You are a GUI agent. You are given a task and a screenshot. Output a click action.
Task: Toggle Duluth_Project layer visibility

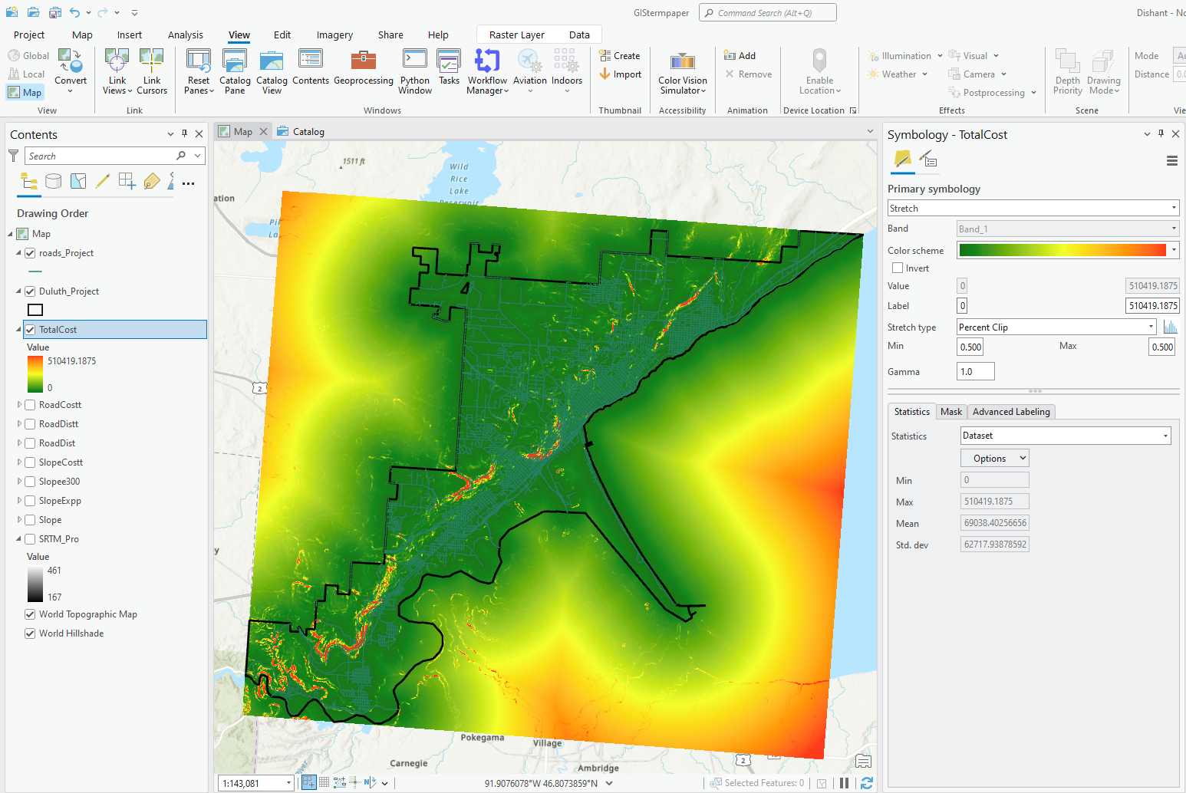(x=30, y=291)
